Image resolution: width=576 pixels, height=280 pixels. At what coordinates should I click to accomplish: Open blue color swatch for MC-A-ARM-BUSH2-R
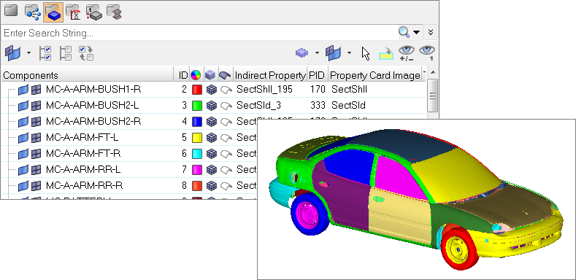[x=197, y=122]
